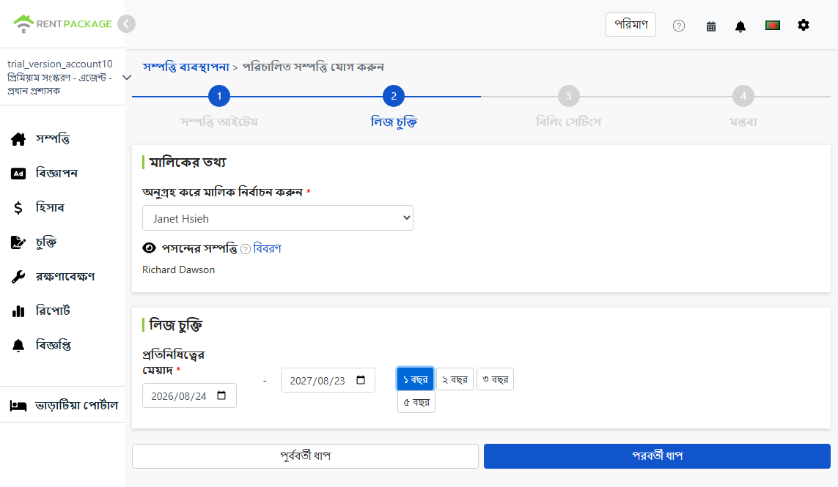
Task: Open date picker icon for end date 2027/08/23
Action: pos(361,379)
